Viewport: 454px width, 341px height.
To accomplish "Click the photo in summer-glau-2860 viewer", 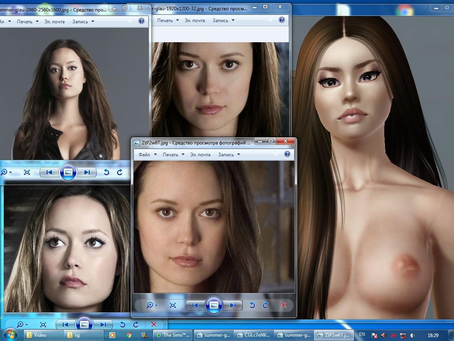I will (74, 94).
